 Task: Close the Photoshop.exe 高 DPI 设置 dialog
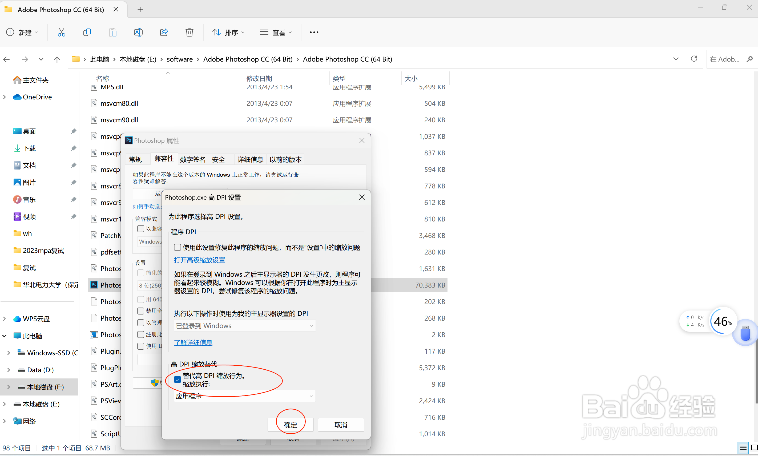(x=362, y=197)
